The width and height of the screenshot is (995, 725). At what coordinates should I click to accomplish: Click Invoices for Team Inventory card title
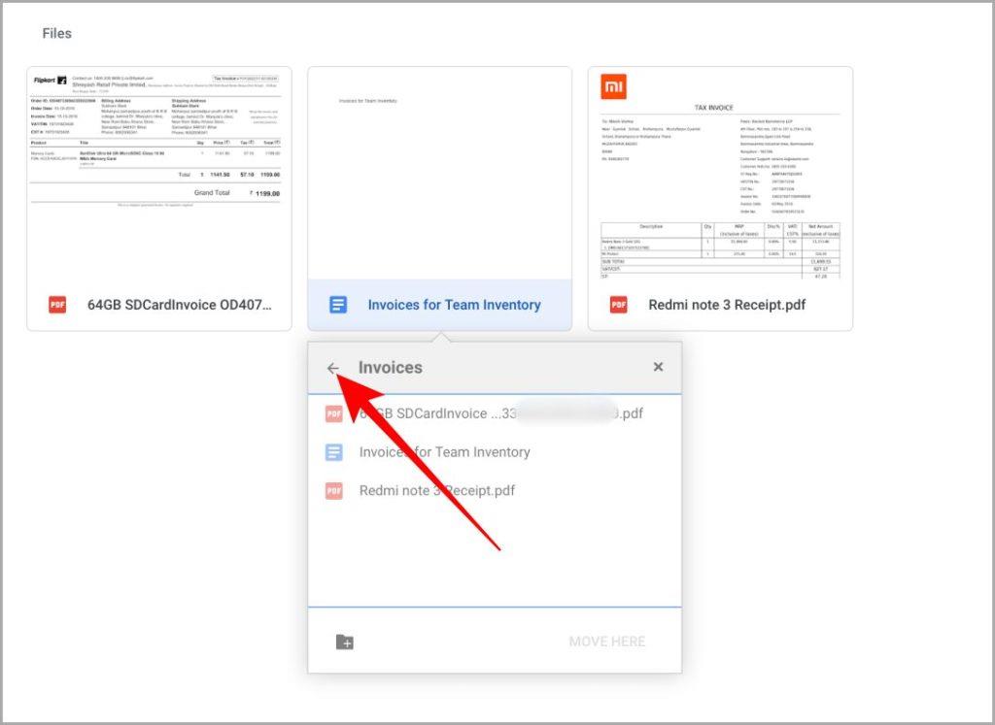(x=455, y=305)
